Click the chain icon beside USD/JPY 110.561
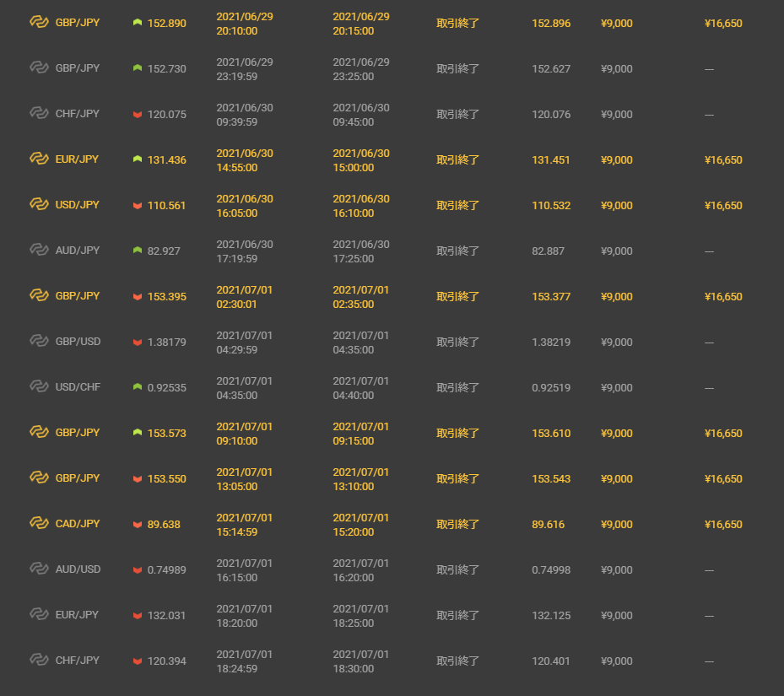784x696 pixels. (x=39, y=204)
